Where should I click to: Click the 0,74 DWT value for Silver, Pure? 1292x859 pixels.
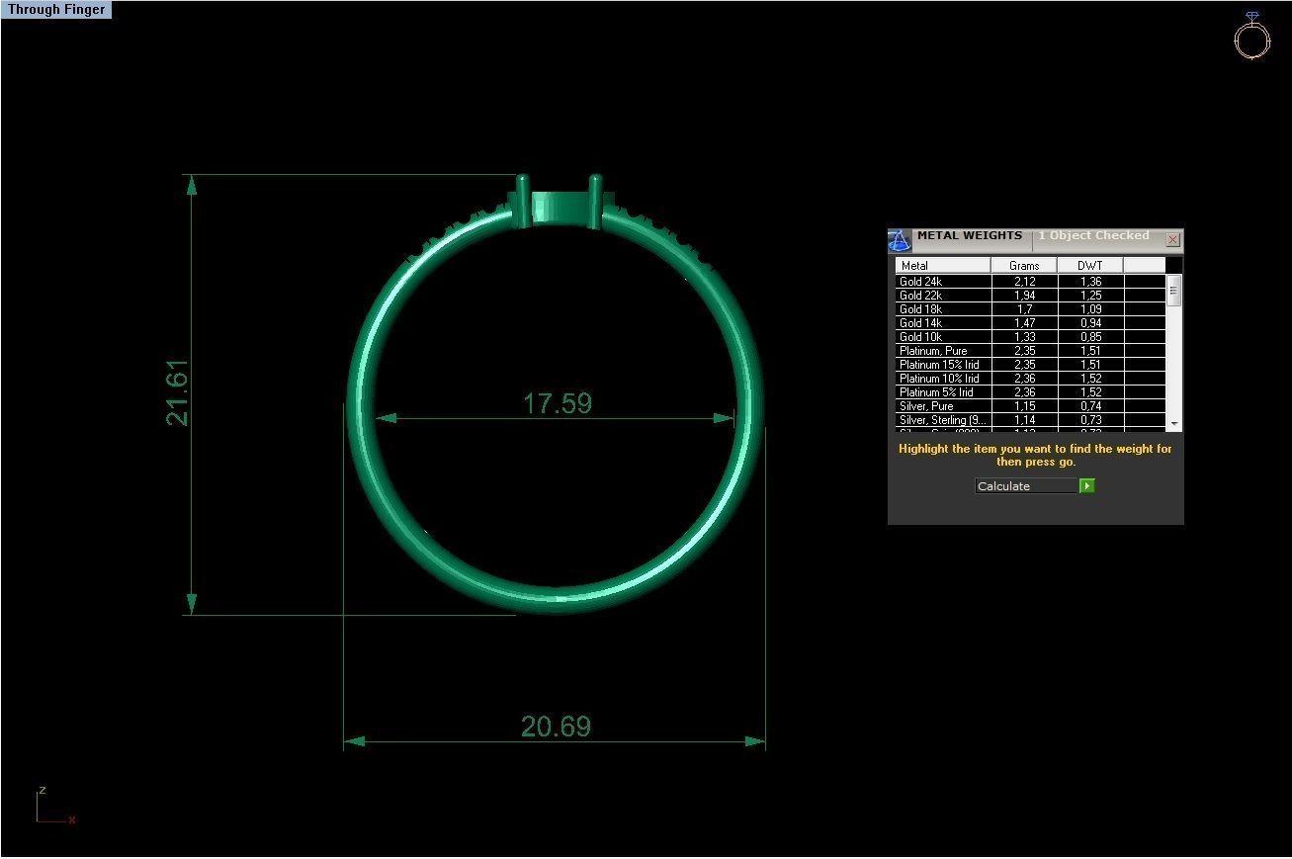click(1090, 406)
